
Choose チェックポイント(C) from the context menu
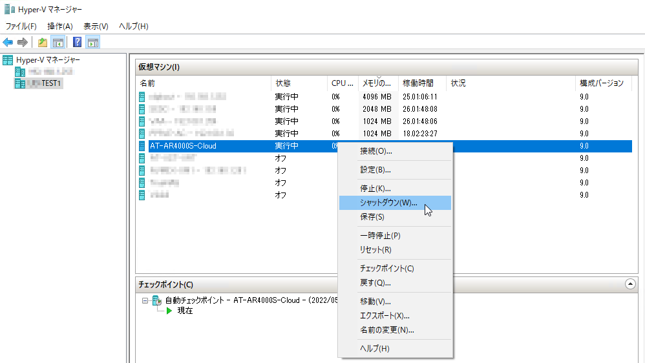coord(386,268)
